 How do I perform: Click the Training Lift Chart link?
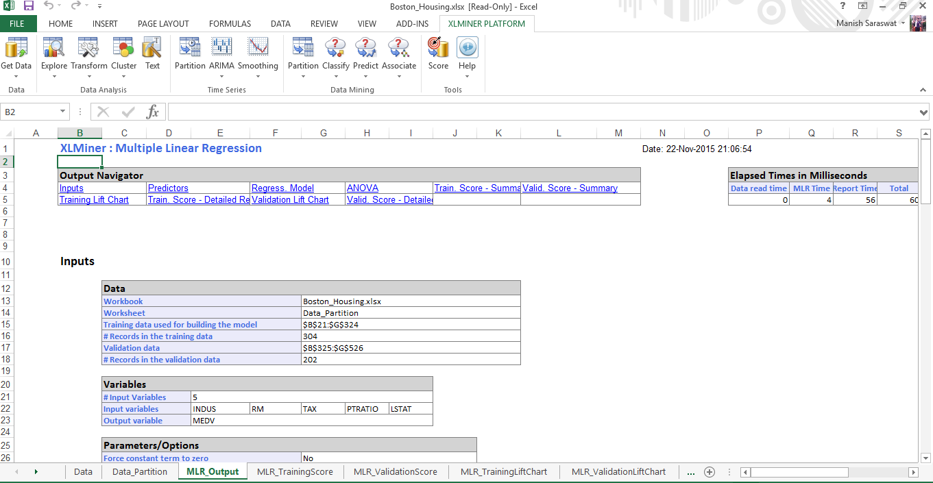tap(94, 200)
